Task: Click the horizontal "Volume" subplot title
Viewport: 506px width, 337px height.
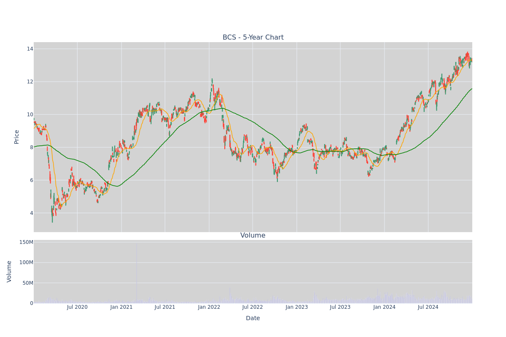Action: coord(253,235)
